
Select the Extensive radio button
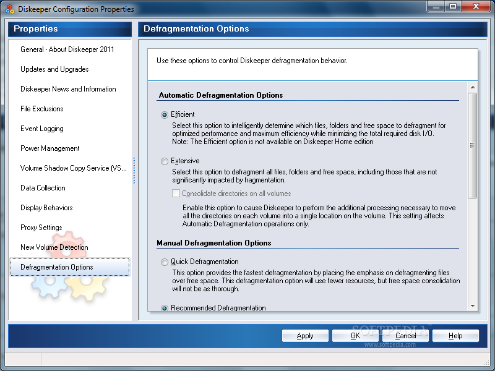point(164,161)
